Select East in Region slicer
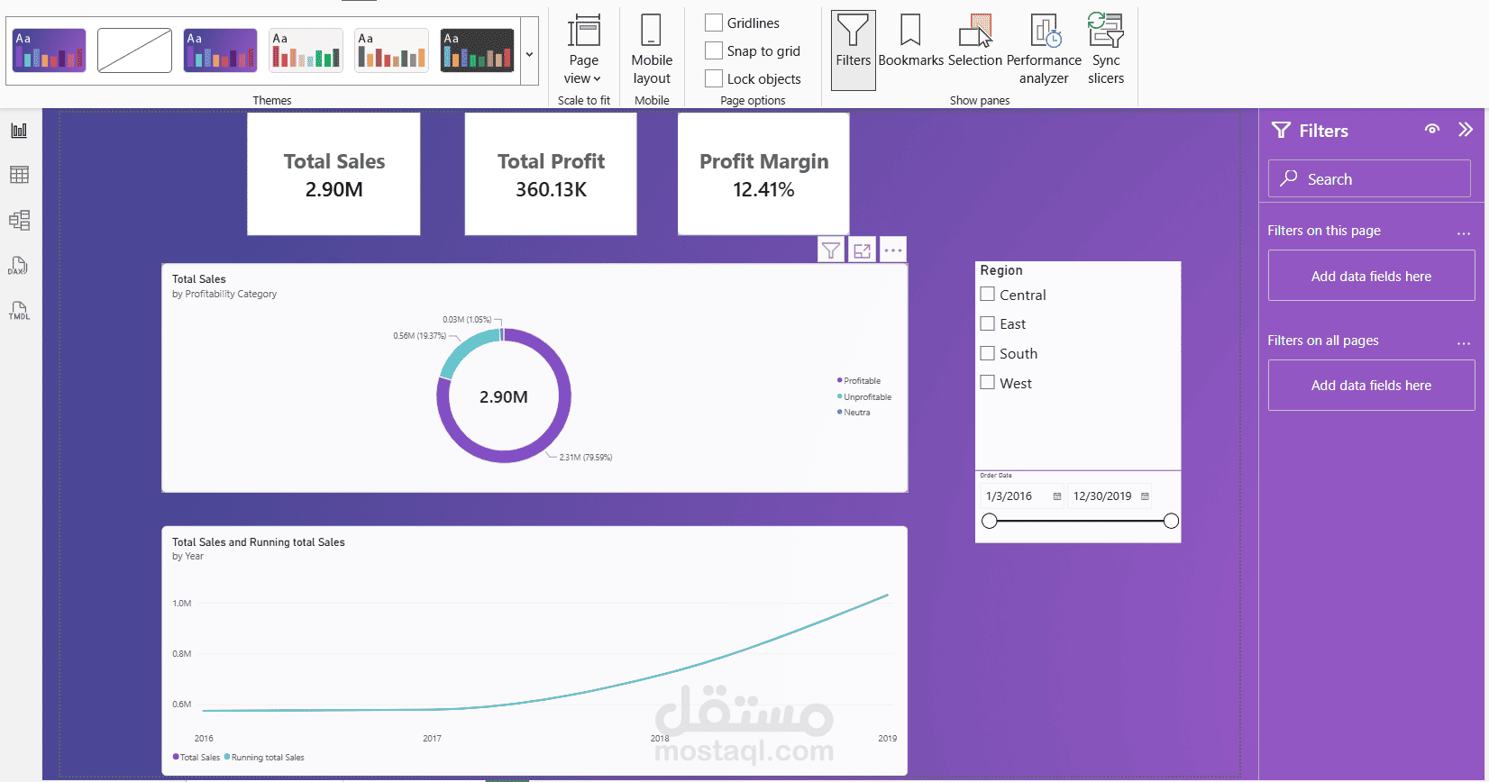The image size is (1489, 782). pyautogui.click(x=988, y=323)
